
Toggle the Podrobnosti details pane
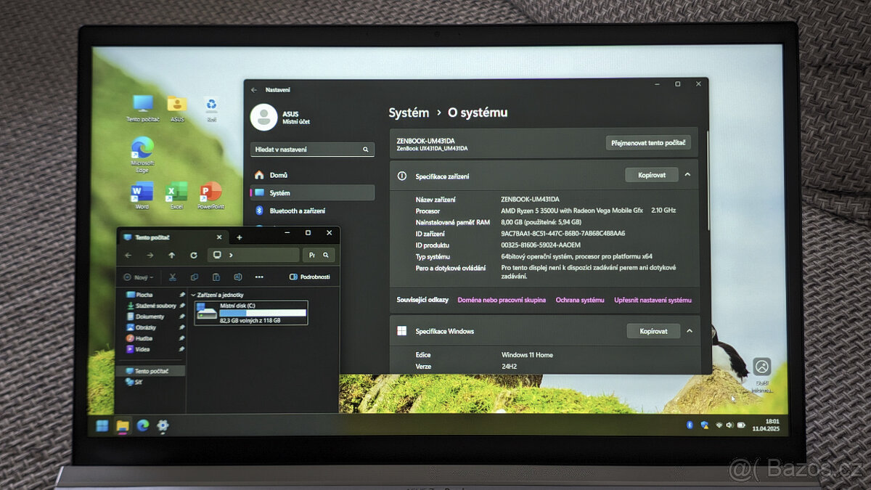(310, 277)
